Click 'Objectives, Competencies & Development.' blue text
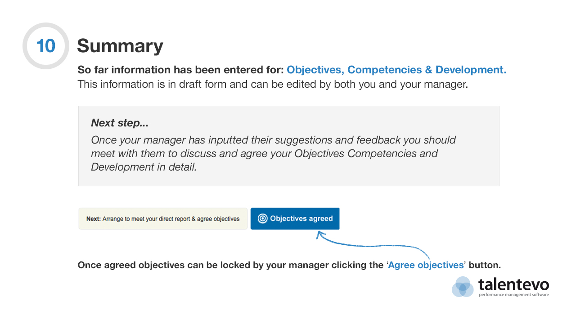Viewport: 576px width, 324px height. coord(396,70)
